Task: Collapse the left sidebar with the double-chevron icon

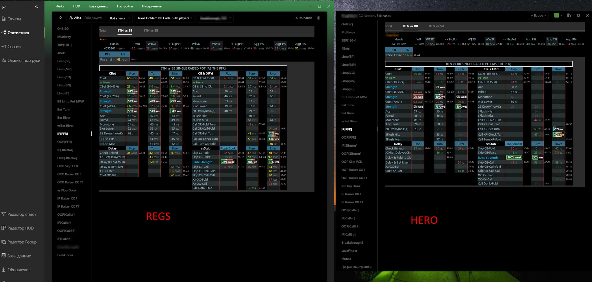Action: [36, 7]
